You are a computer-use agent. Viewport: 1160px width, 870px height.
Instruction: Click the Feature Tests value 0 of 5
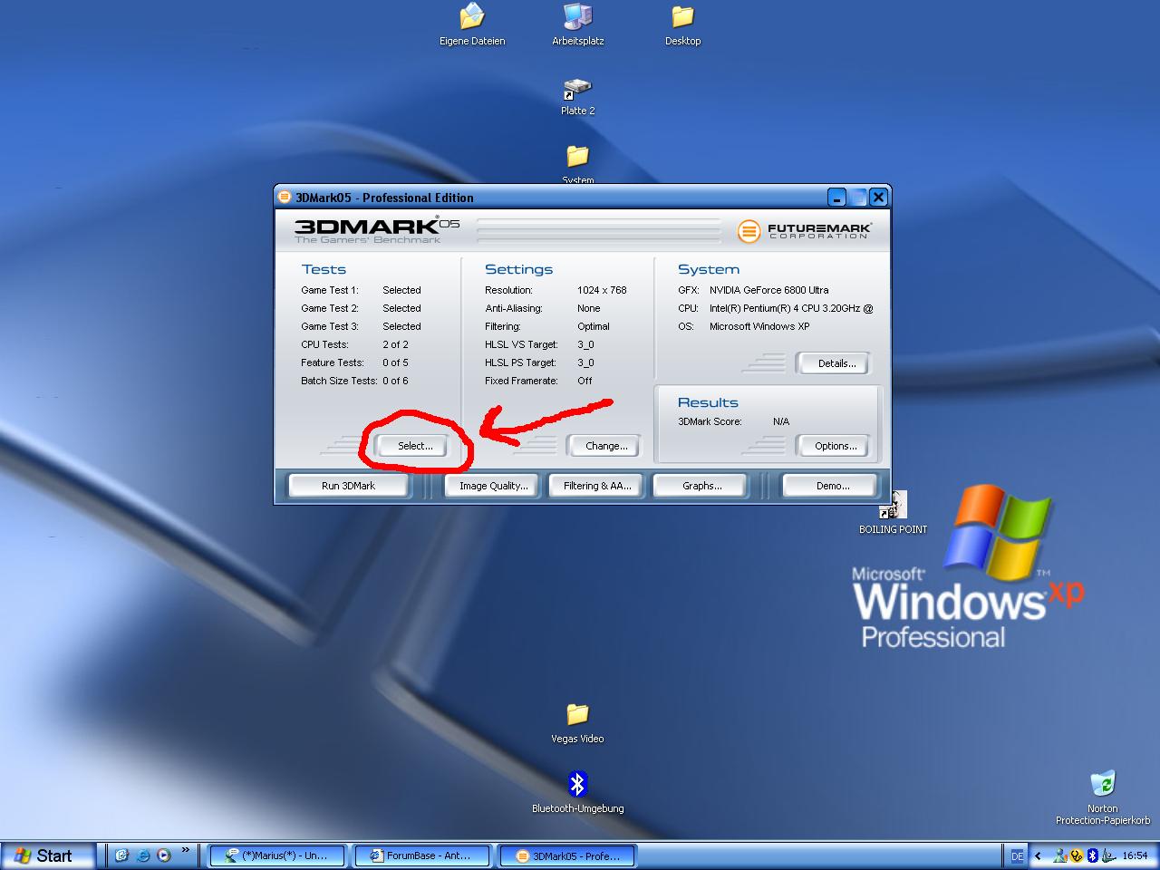point(395,362)
